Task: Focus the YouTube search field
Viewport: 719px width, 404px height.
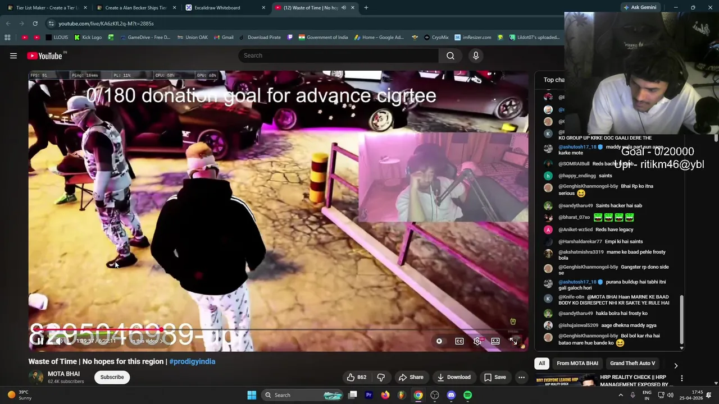Action: point(338,56)
